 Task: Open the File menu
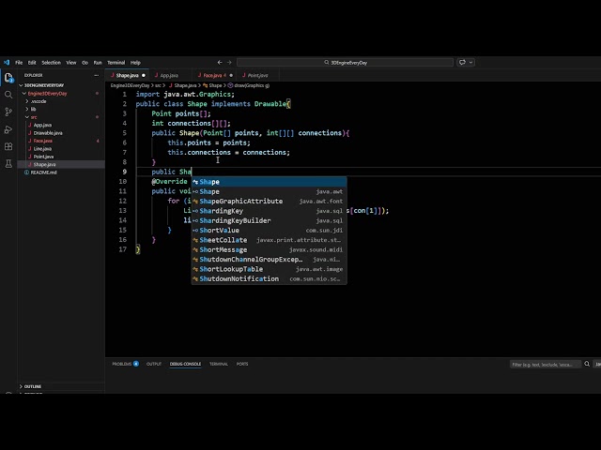19,63
